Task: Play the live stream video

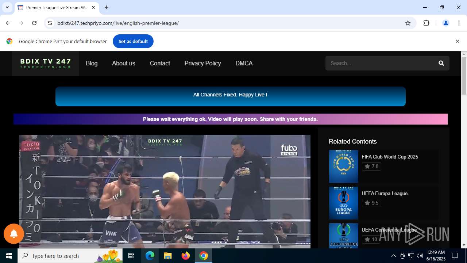Action: (165, 192)
